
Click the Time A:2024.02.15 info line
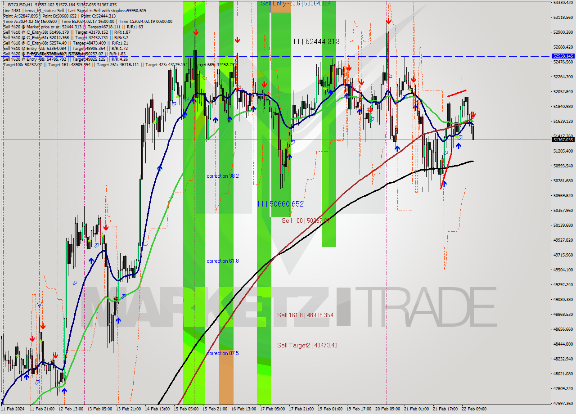coord(88,21)
